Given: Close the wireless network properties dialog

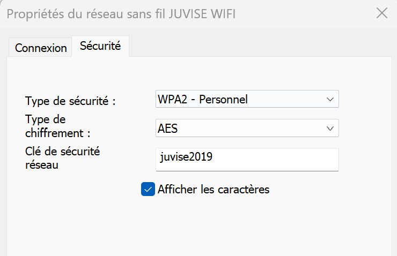Looking at the screenshot, I should (x=382, y=13).
